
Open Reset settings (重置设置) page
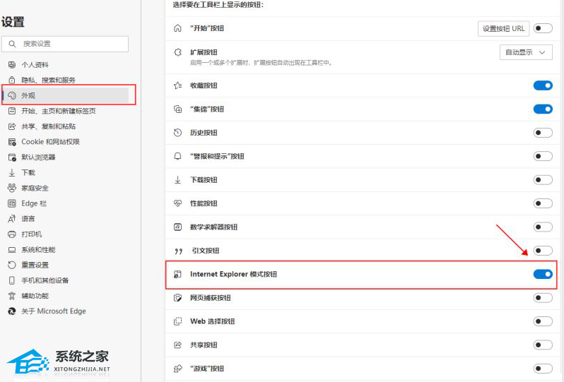[35, 265]
